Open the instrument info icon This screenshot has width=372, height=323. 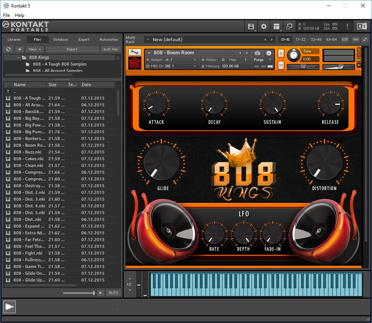pyautogui.click(x=268, y=53)
